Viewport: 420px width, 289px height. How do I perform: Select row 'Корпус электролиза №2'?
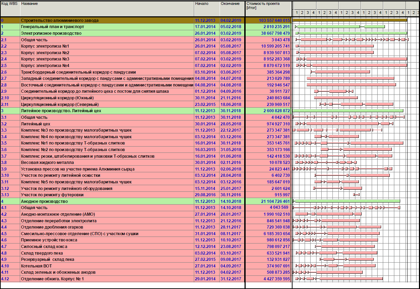pos(146,53)
